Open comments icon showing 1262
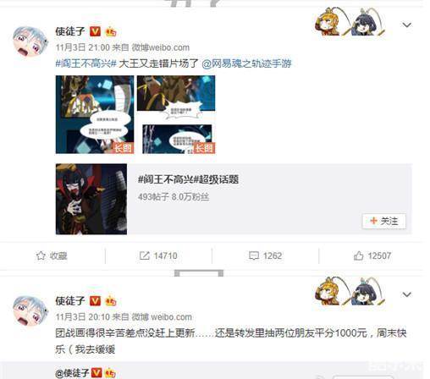 253,255
